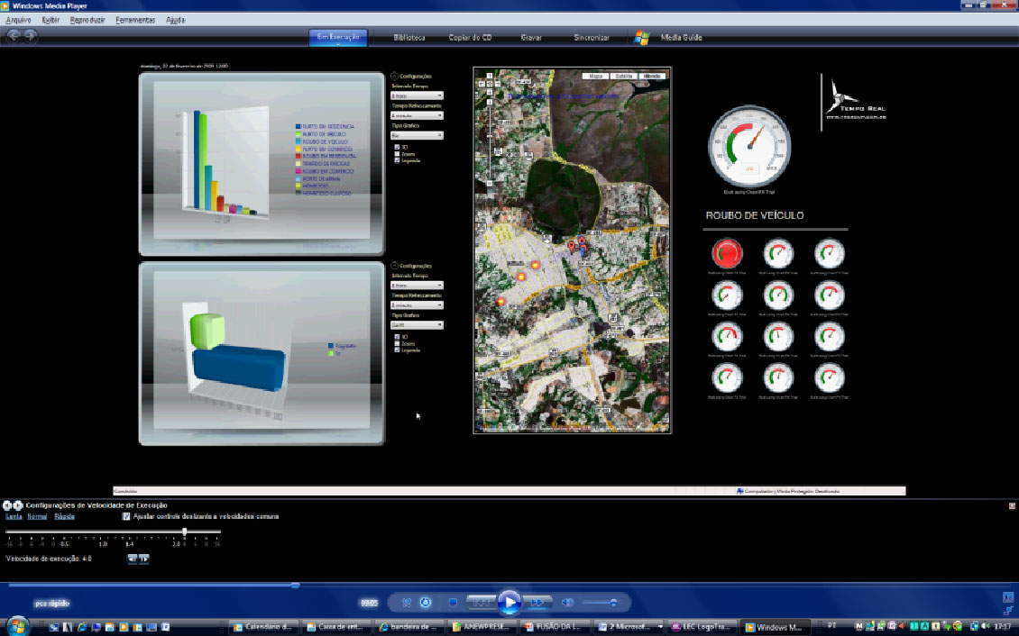Open the Exibir menu

pos(50,20)
